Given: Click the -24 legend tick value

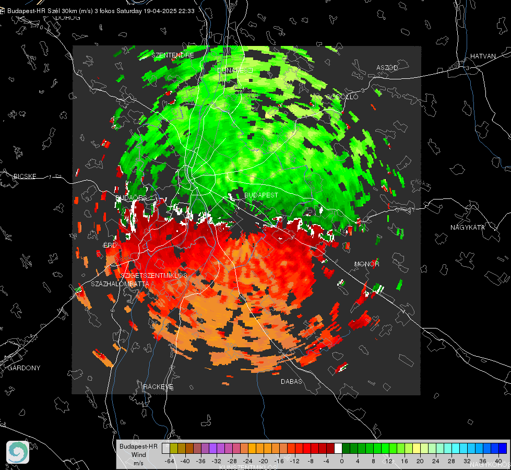Looking at the screenshot, I should [x=248, y=461].
